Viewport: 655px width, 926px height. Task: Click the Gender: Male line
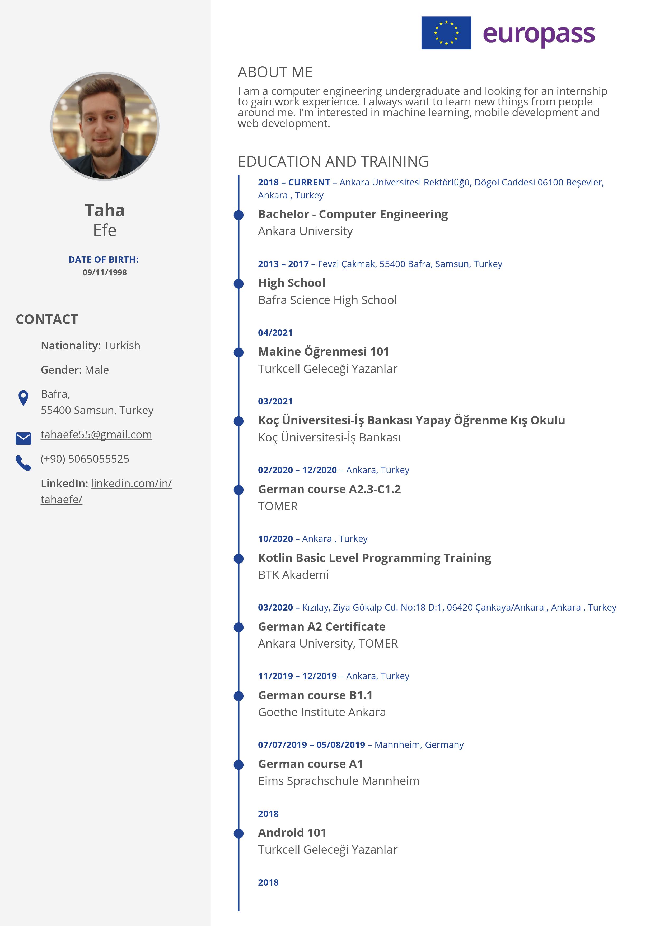tap(75, 370)
